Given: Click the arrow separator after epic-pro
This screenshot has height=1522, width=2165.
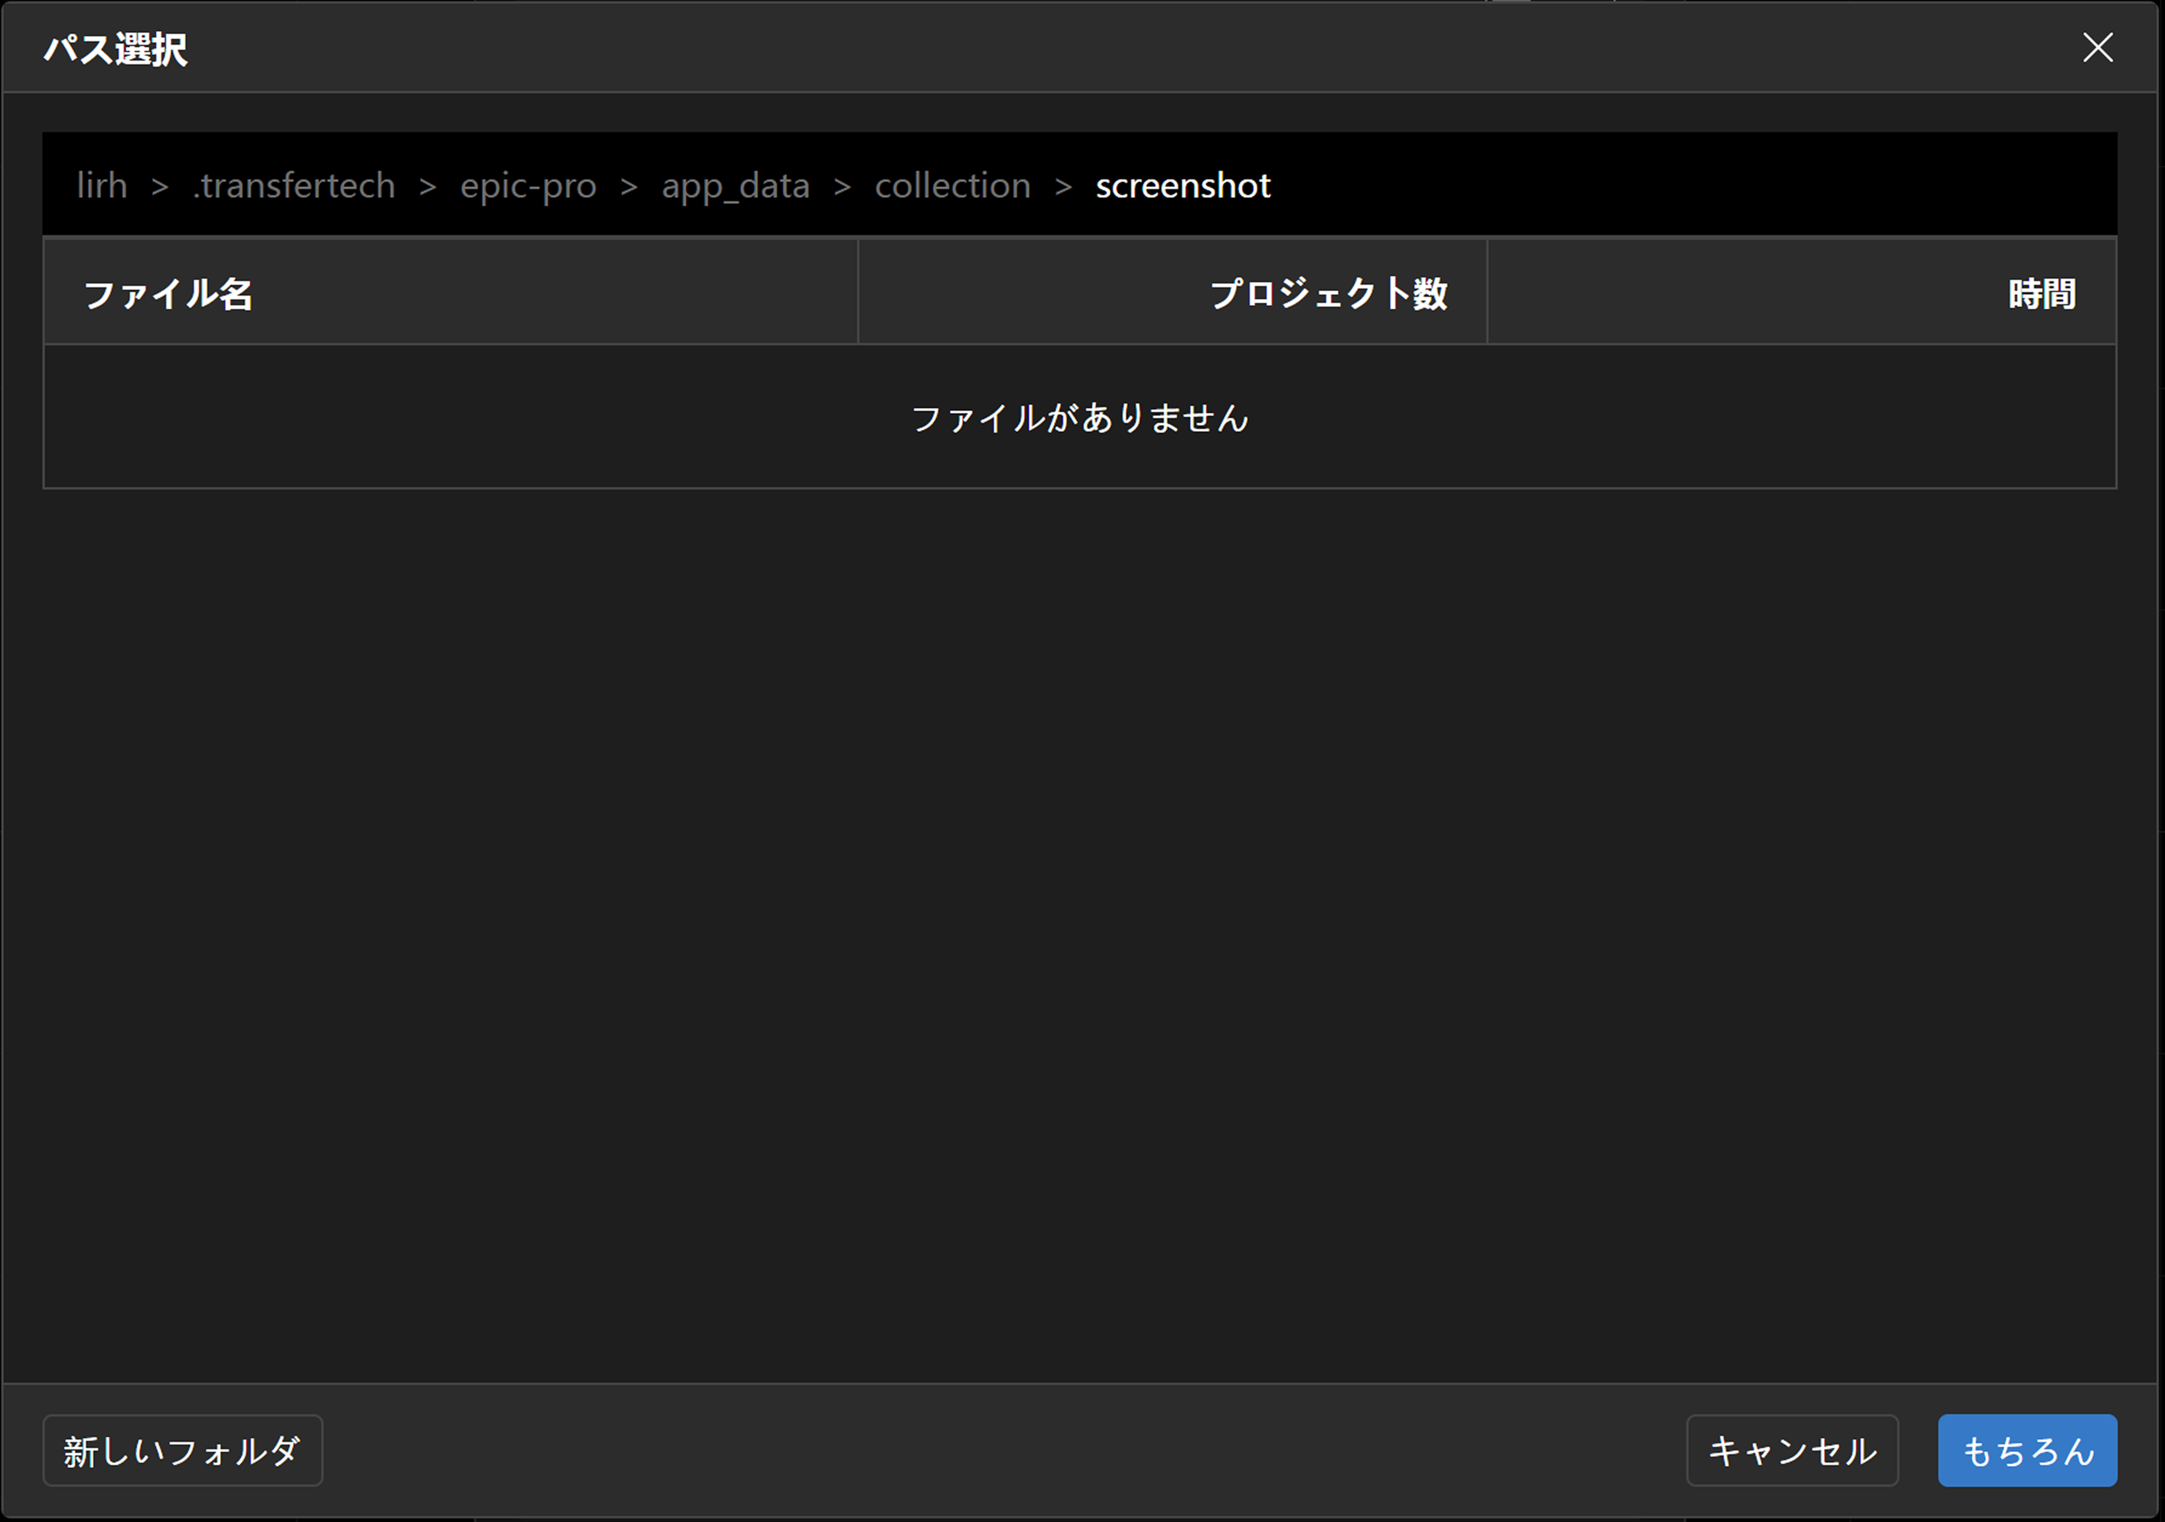Looking at the screenshot, I should pyautogui.click(x=629, y=187).
